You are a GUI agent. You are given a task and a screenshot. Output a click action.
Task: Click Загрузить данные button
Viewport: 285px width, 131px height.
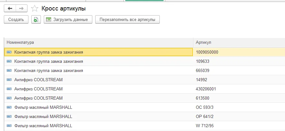pos(68,19)
